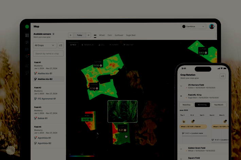Viewport: 241px width, 160px height.
Task: Select the Wheat crop tab
Action: (x=102, y=35)
